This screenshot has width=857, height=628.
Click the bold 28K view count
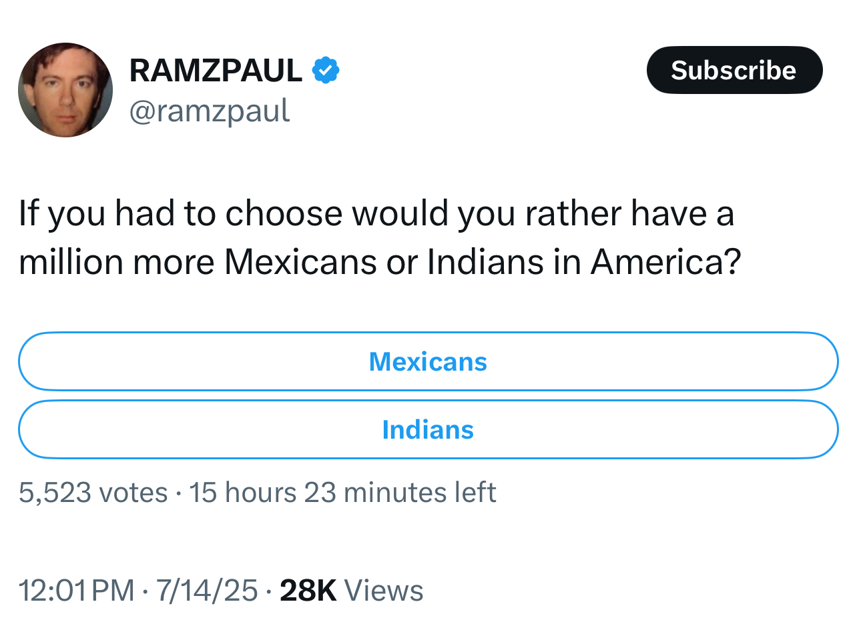pos(308,591)
